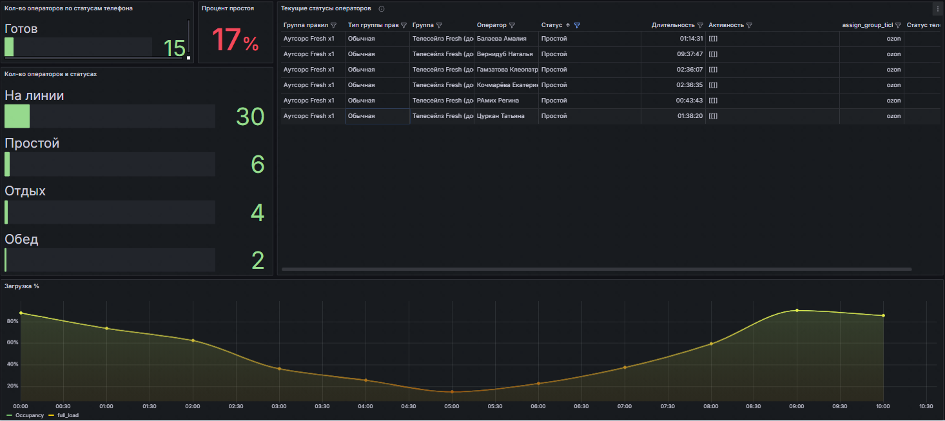Viewport: 945px width, 421px height.
Task: Open Кол-во операторов по статусам телефона title
Action: (68, 8)
